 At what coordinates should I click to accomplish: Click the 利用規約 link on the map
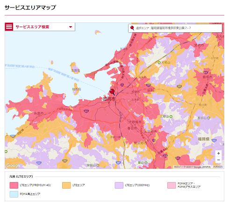click(218, 167)
